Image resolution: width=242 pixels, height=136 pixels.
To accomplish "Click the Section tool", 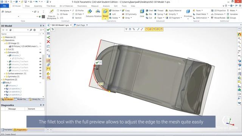I will click(x=77, y=18).
